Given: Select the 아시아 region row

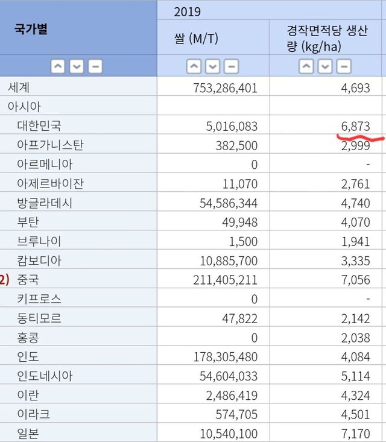Looking at the screenshot, I should (x=24, y=107).
